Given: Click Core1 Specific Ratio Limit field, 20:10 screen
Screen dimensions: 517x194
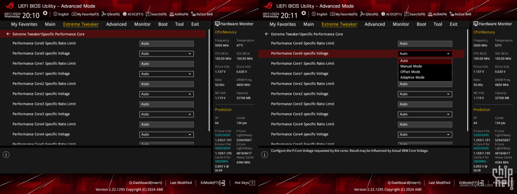Looking at the screenshot, I should tap(167, 64).
